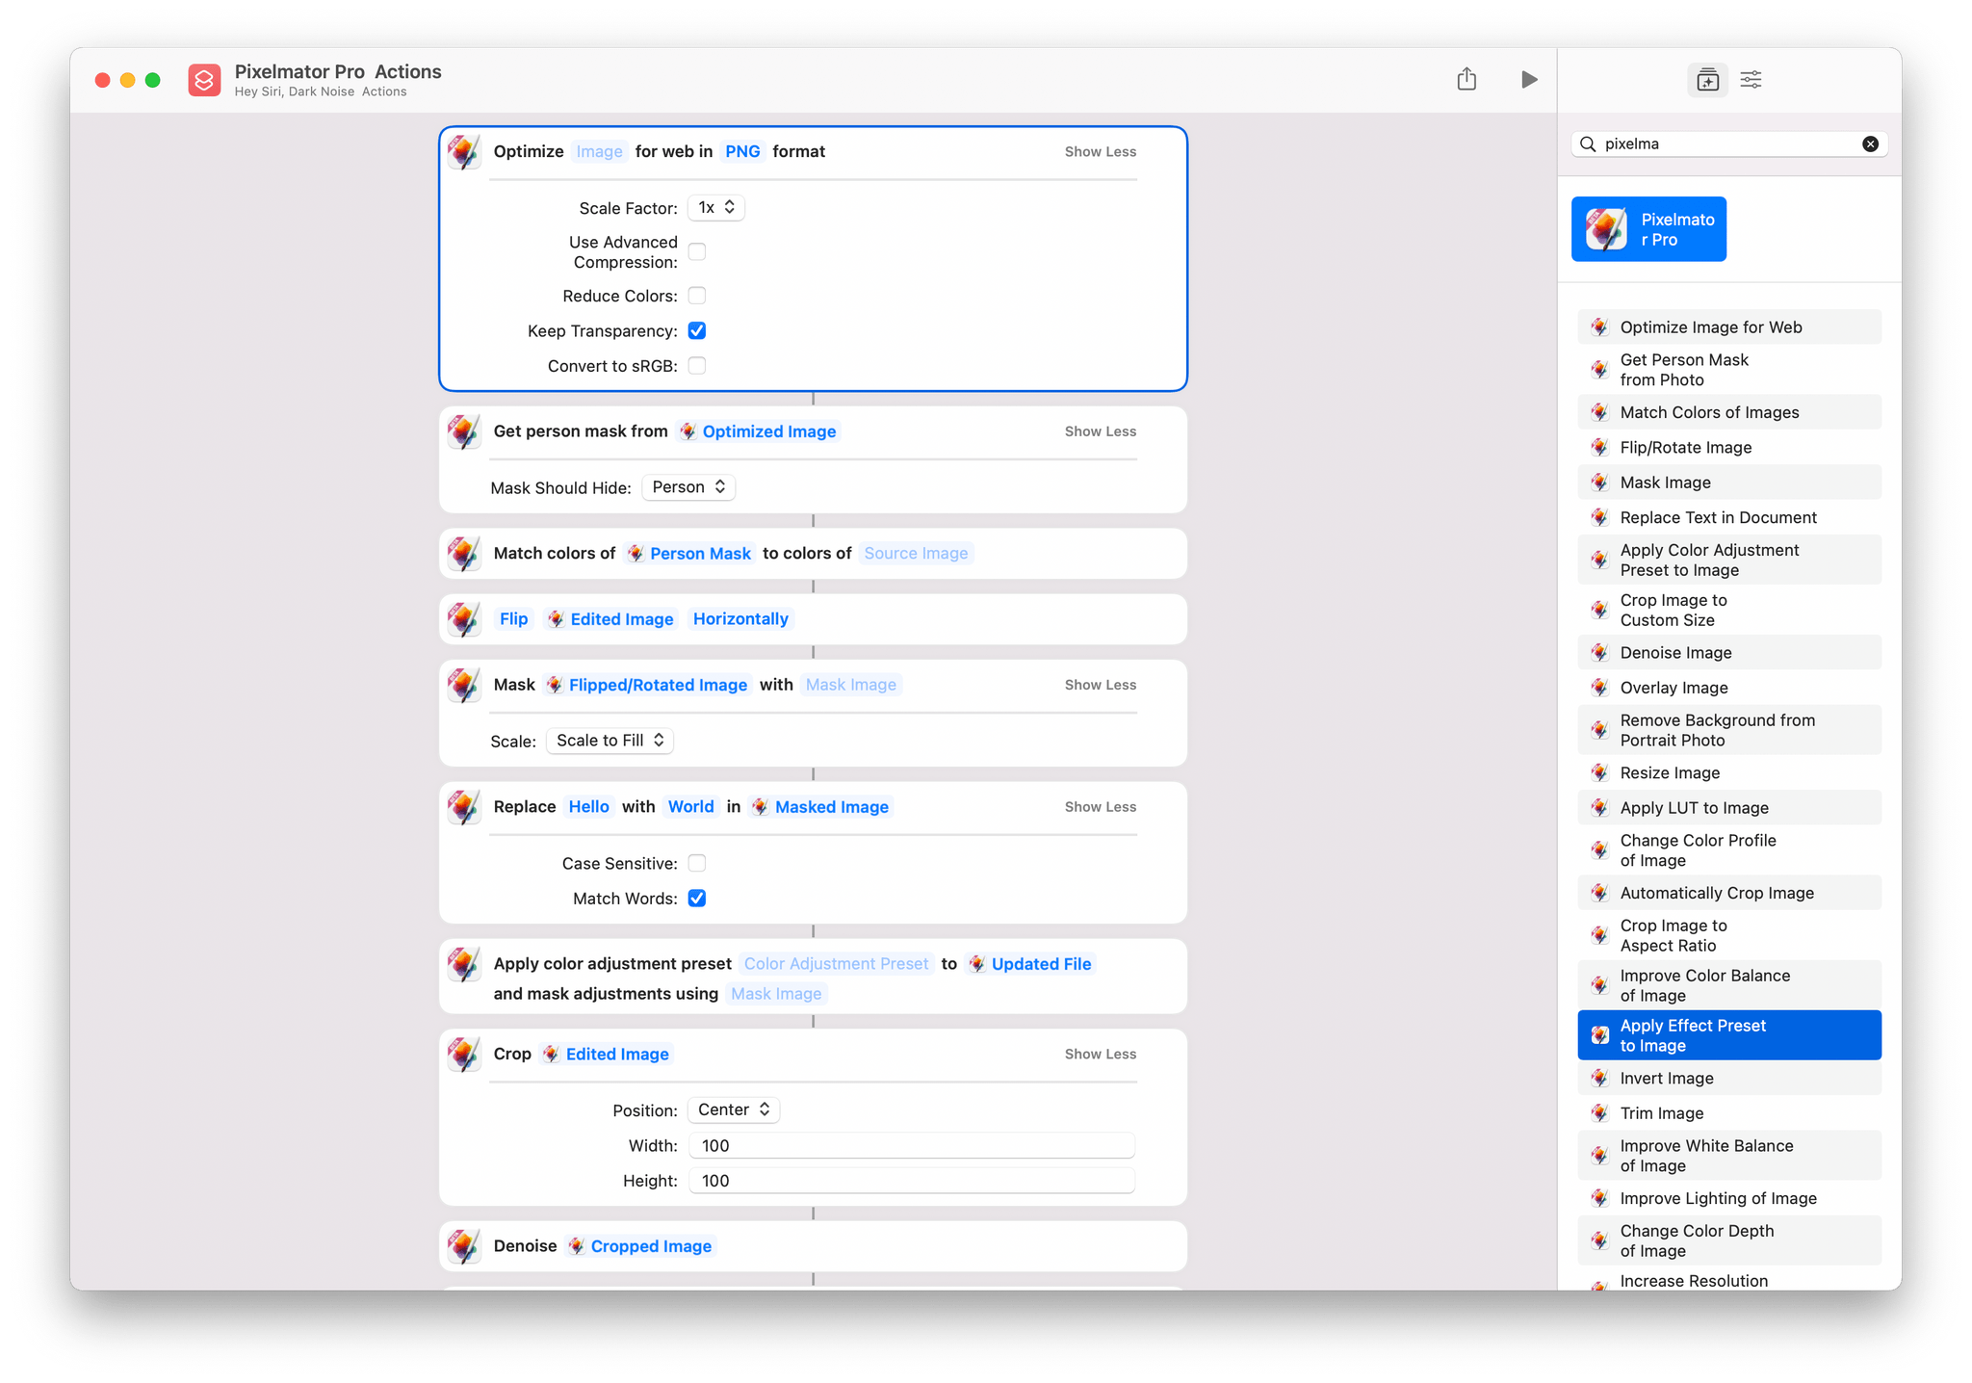Viewport: 1972px width, 1383px height.
Task: Click the Color Adjustment Preset placeholder
Action: point(836,964)
